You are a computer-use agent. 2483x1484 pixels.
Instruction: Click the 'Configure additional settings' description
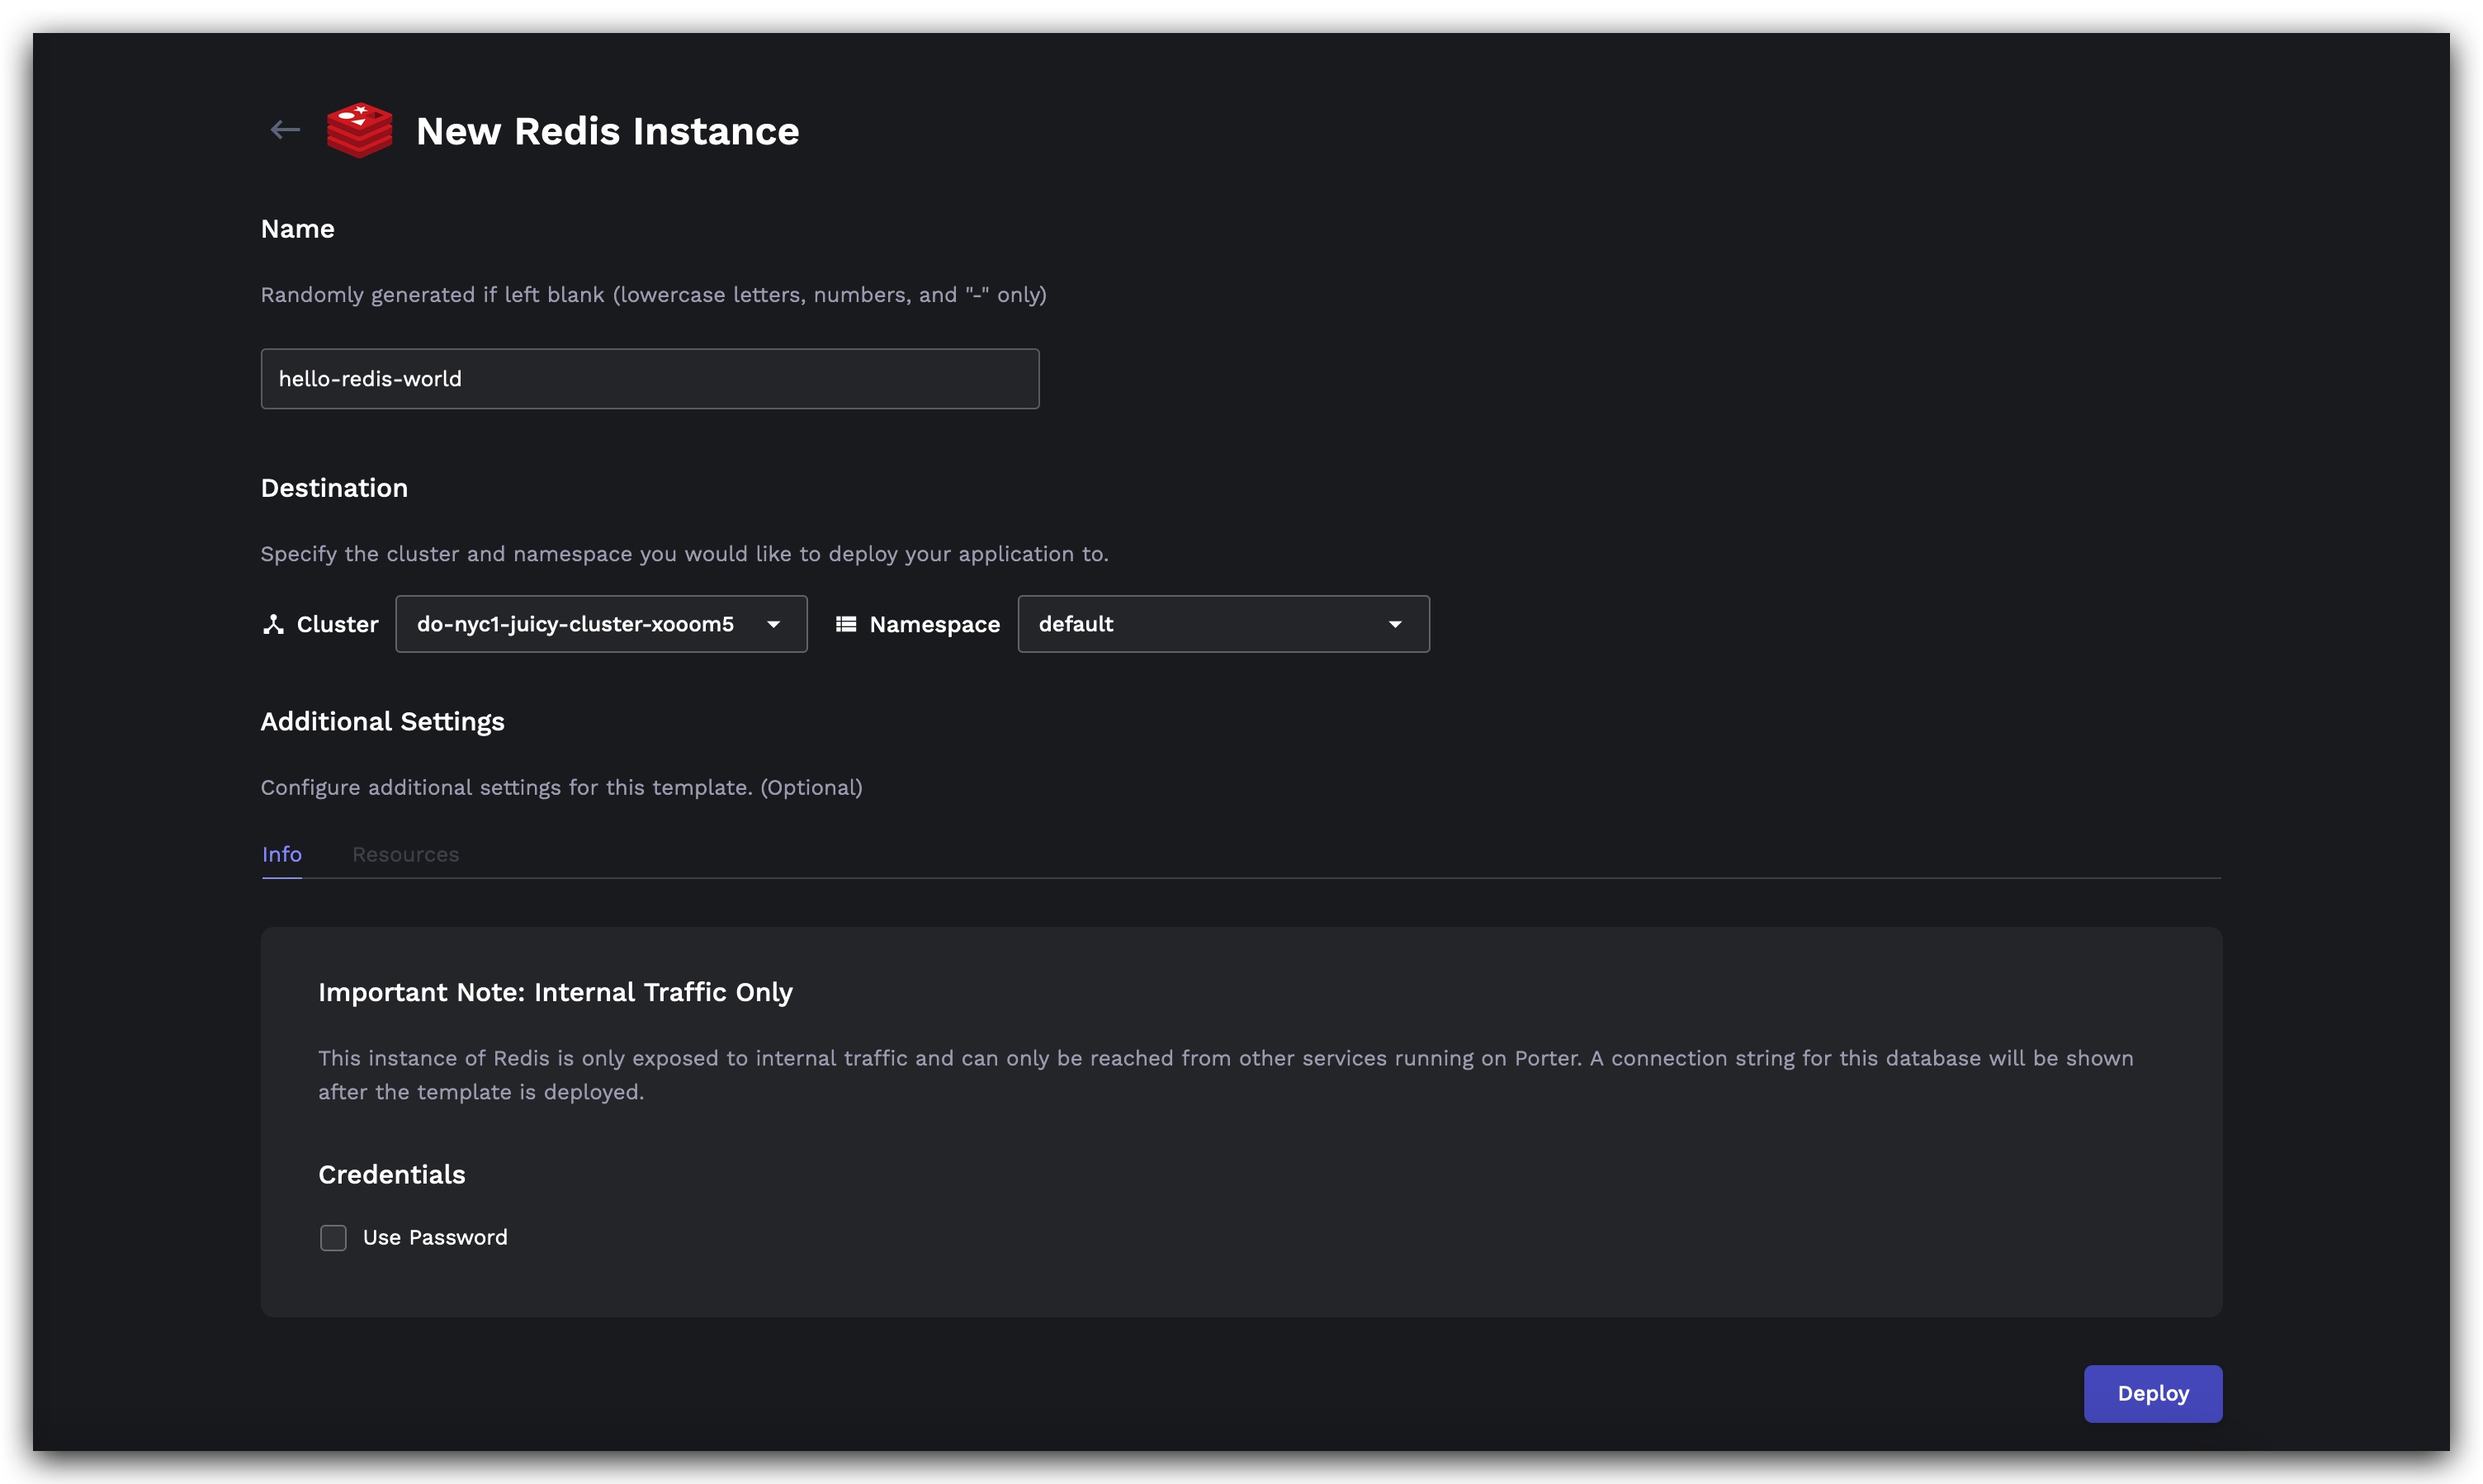[x=562, y=788]
